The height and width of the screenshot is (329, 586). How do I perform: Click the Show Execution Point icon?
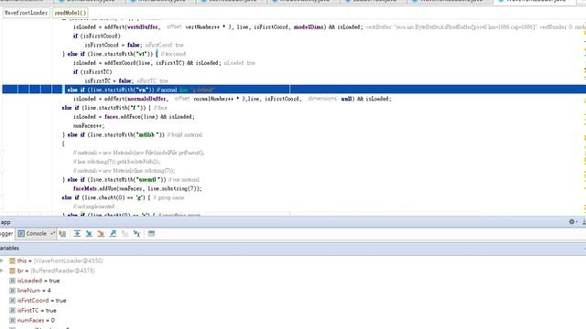62,234
